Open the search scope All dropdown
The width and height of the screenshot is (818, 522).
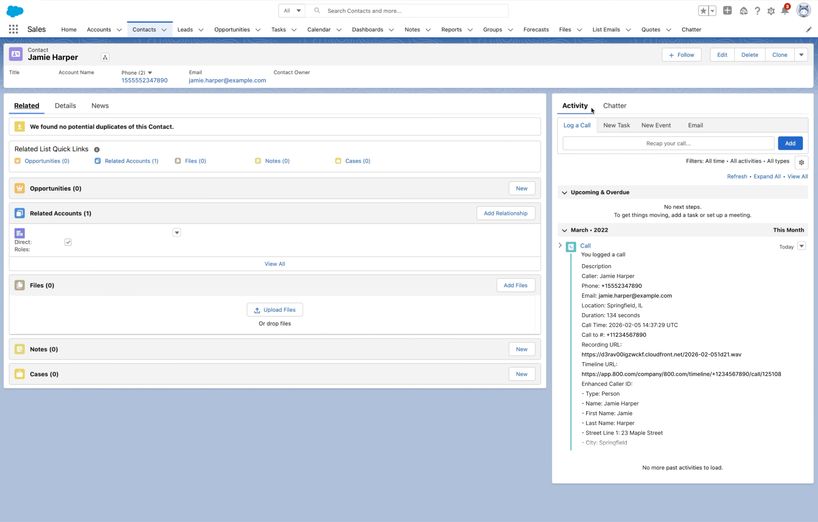tap(292, 11)
